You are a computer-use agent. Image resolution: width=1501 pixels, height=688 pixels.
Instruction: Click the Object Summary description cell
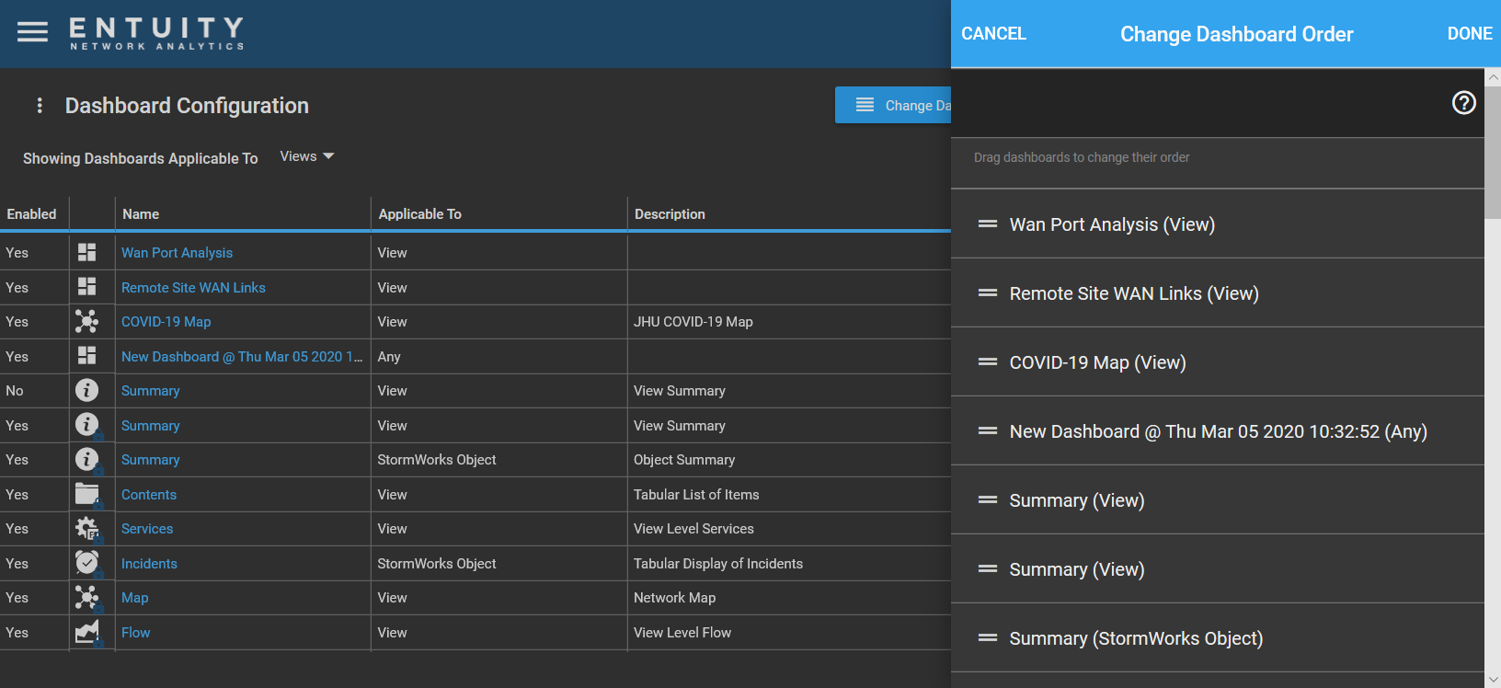(x=683, y=459)
